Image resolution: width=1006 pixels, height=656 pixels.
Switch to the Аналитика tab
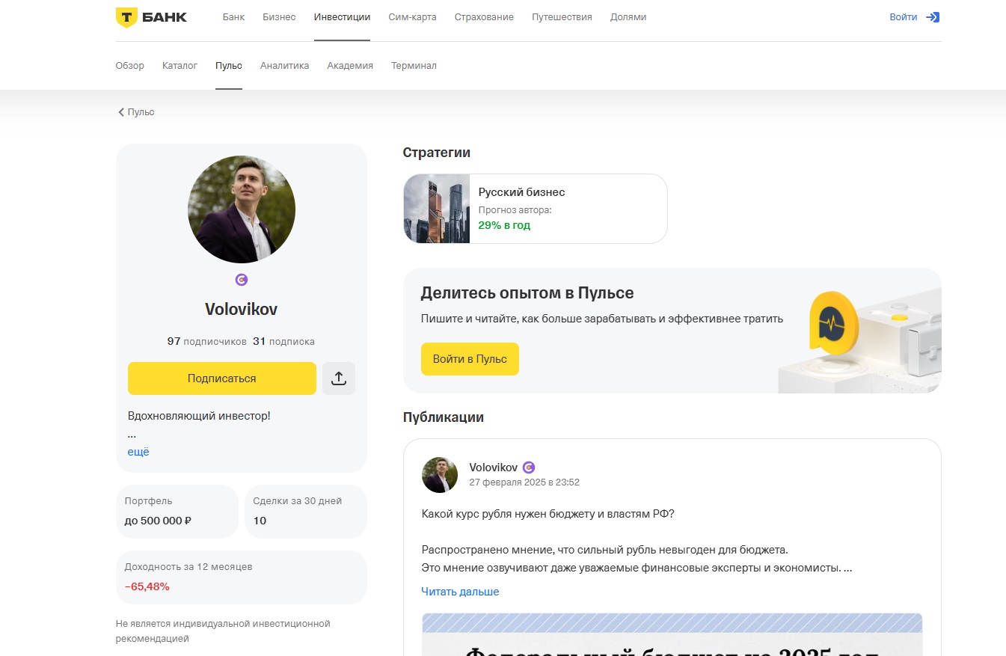coord(284,66)
